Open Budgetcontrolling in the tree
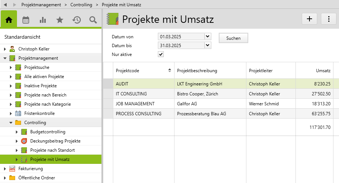 48,132
